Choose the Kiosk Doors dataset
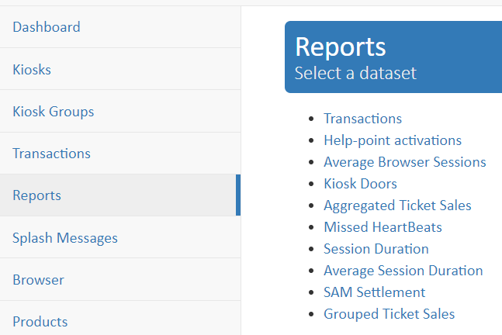502x335 pixels. pos(360,184)
